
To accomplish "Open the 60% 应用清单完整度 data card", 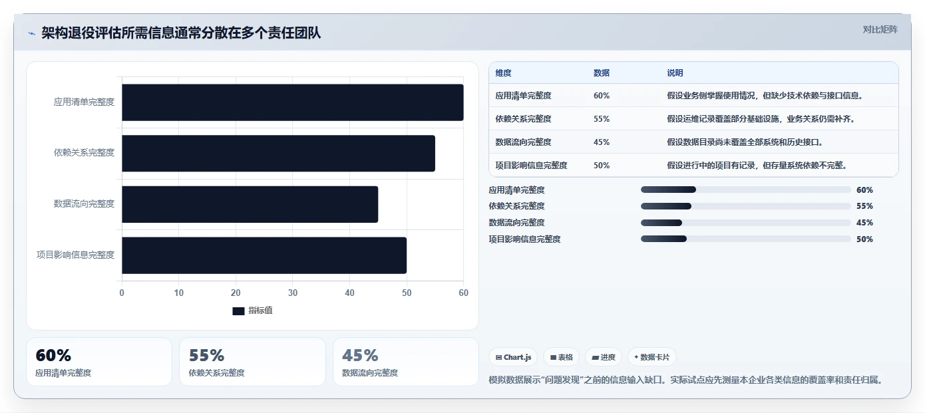I will 99,362.
